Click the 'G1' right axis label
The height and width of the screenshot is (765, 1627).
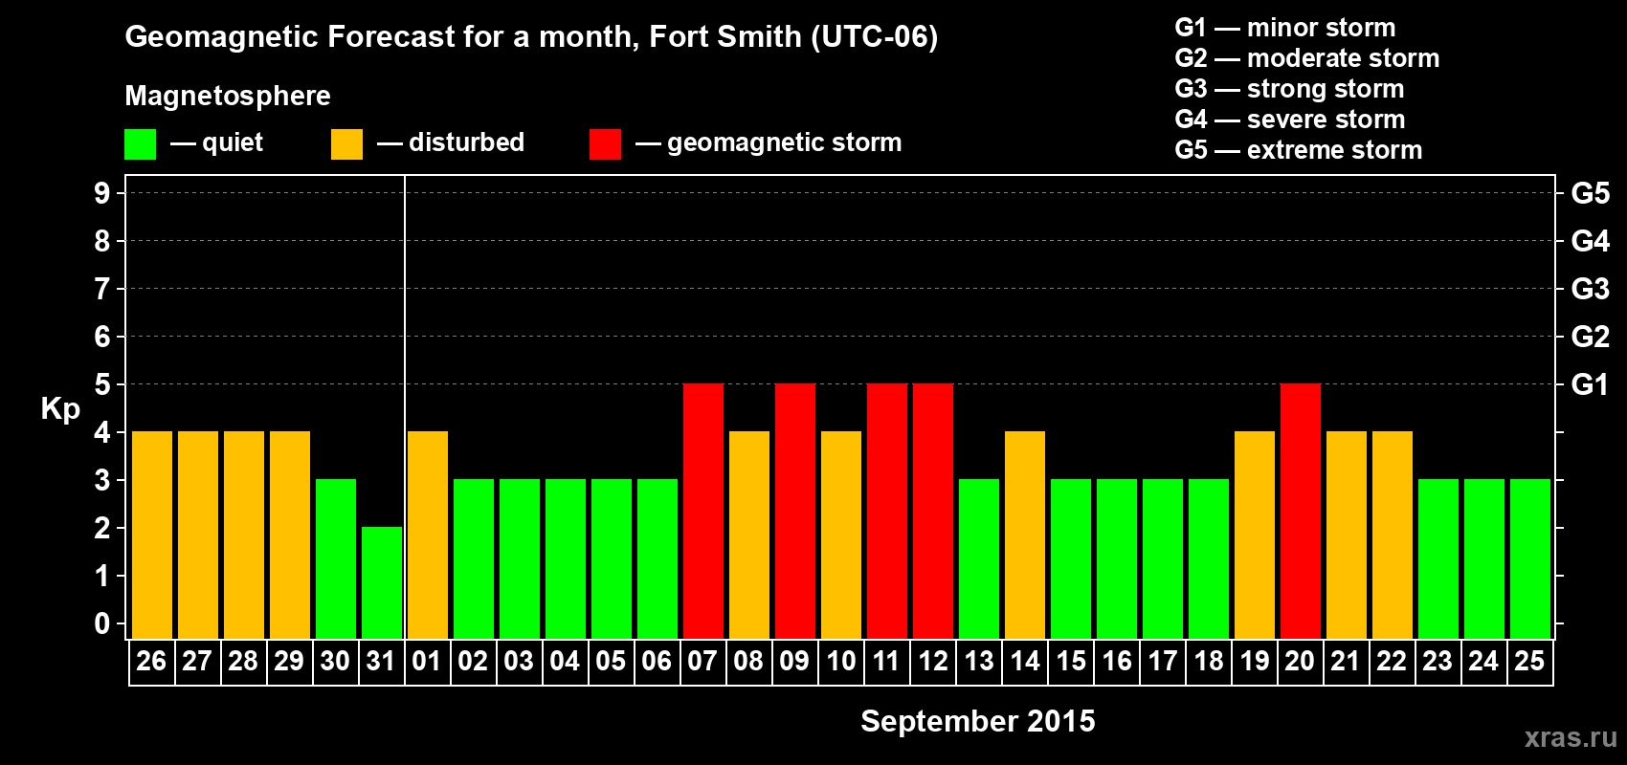(1591, 384)
